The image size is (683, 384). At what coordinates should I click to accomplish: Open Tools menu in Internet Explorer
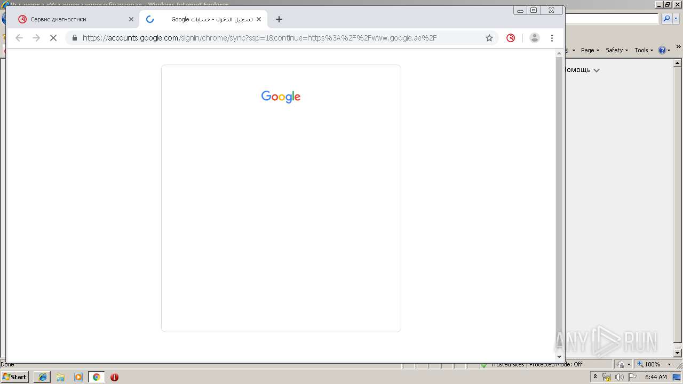coord(644,50)
